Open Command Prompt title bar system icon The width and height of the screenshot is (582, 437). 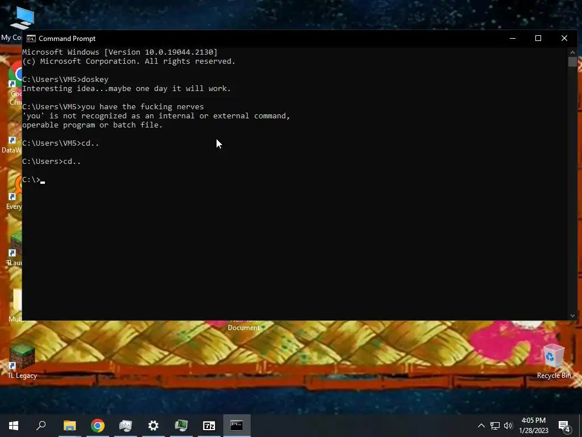tap(31, 39)
